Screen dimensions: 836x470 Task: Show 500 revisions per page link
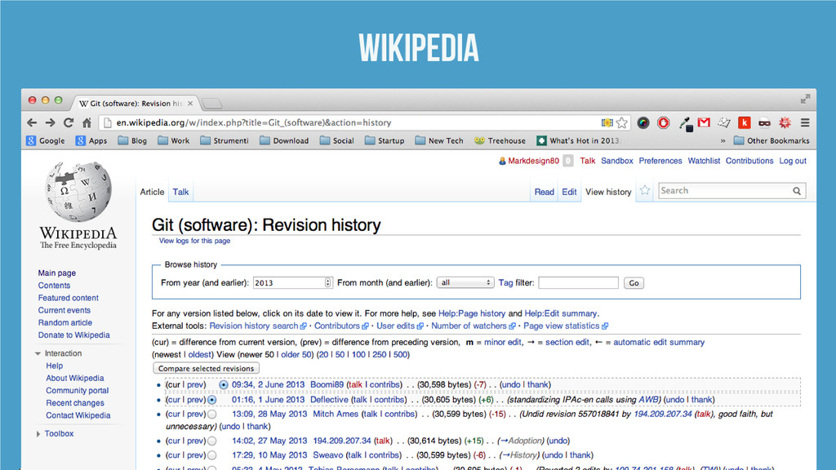coord(400,354)
